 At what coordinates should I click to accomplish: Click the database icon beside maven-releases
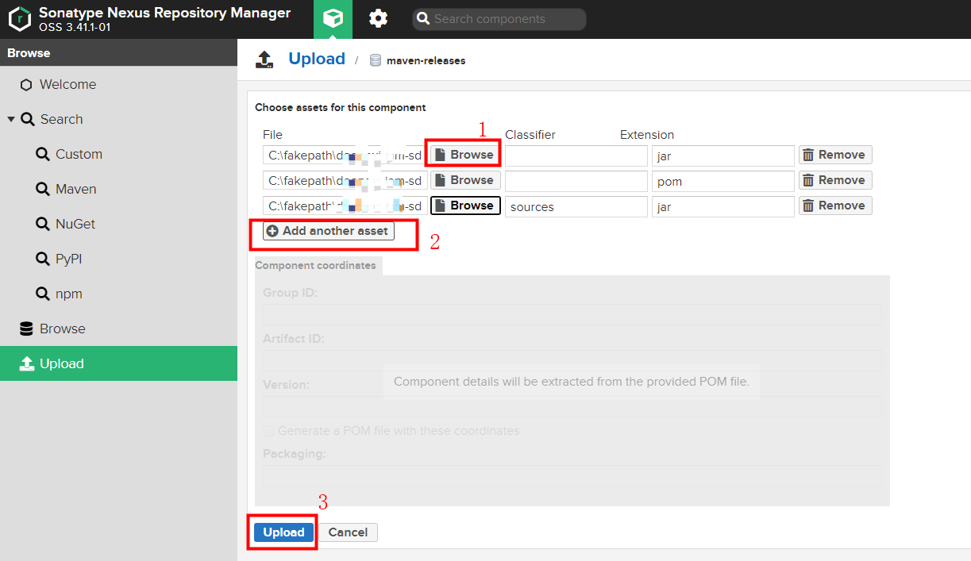tap(376, 60)
